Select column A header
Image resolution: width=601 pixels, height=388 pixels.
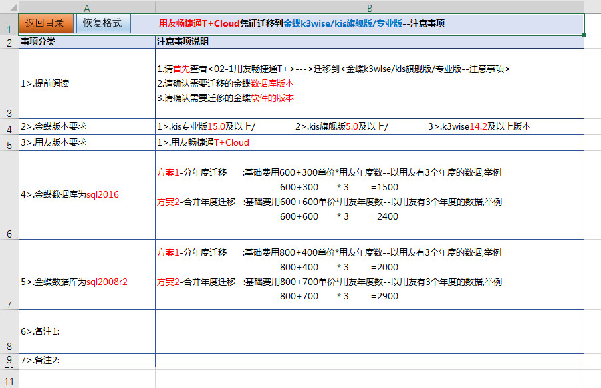87,7
